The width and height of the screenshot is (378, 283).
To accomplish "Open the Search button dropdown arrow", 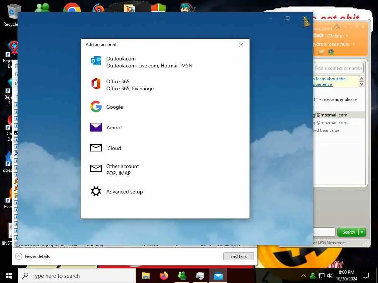I will pos(362,232).
